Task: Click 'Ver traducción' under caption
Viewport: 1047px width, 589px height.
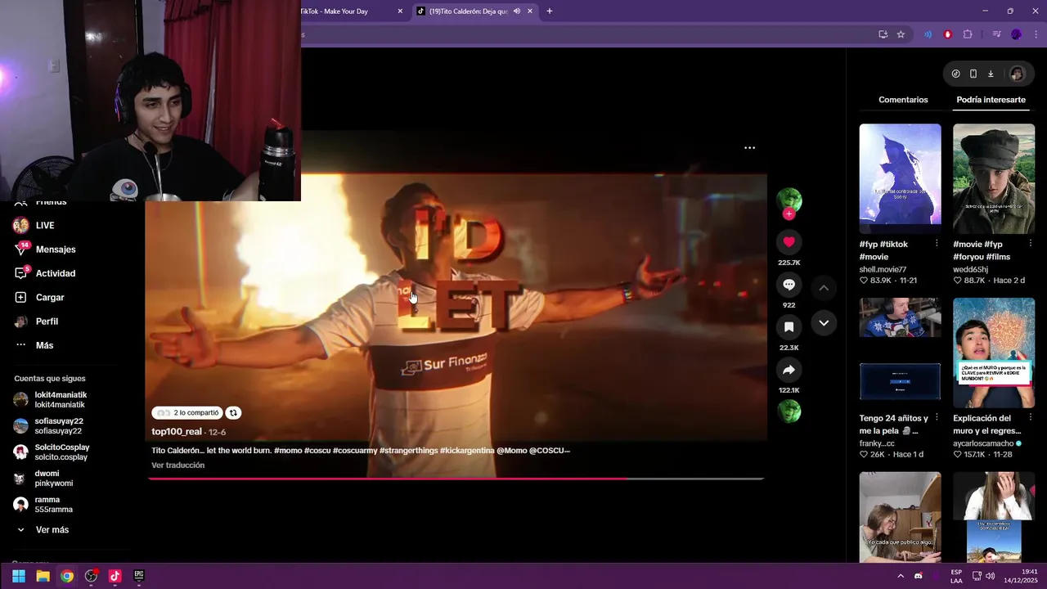Action: click(177, 465)
